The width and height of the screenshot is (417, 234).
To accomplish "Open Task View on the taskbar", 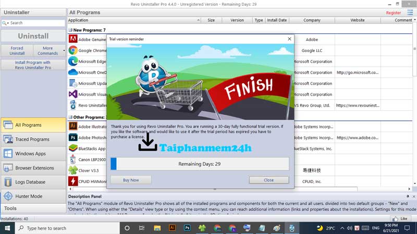I will [142, 228].
